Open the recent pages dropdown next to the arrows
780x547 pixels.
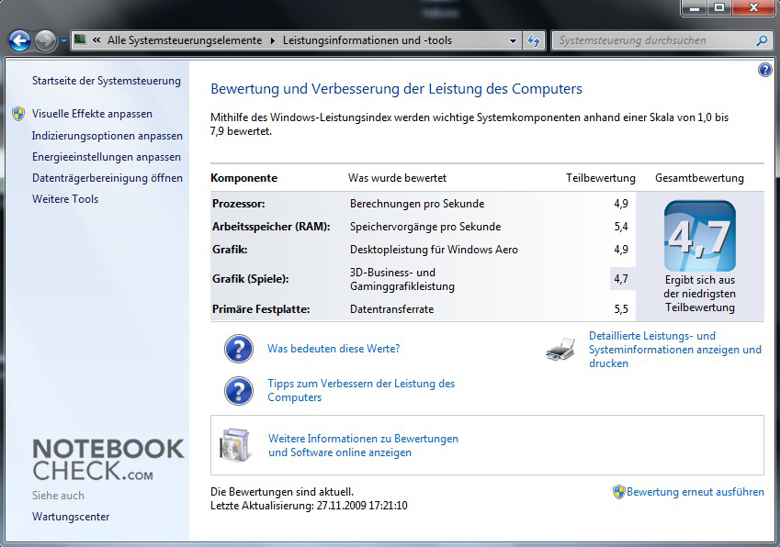tap(63, 41)
